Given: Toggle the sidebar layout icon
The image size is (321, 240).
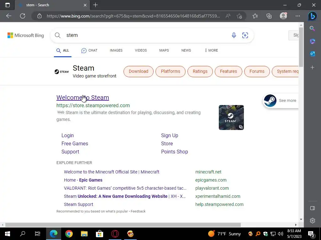Looking at the screenshot, I should (313, 208).
